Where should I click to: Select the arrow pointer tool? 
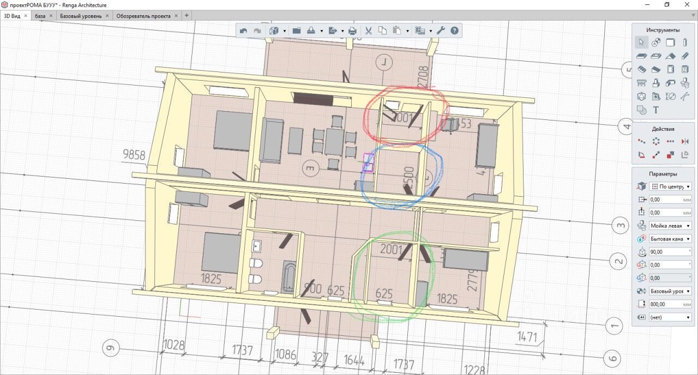click(x=641, y=43)
